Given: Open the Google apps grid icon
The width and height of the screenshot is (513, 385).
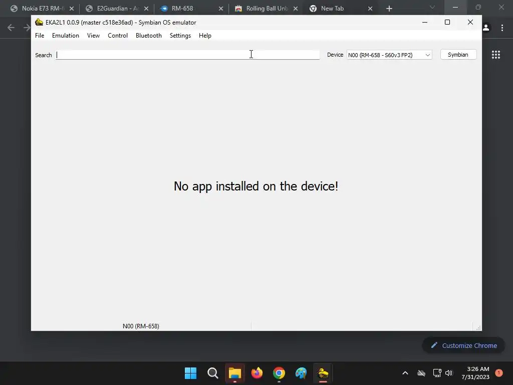Looking at the screenshot, I should [495, 55].
